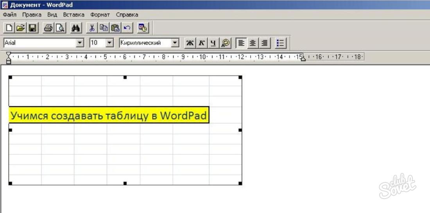
Task: Open the Формат menu
Action: tap(100, 14)
